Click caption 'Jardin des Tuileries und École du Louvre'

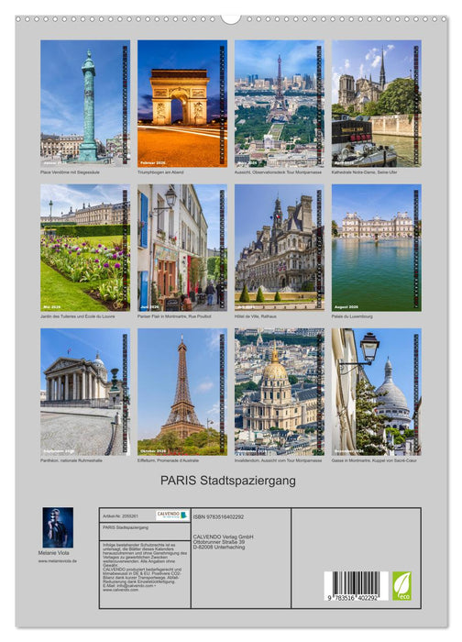(77, 316)
